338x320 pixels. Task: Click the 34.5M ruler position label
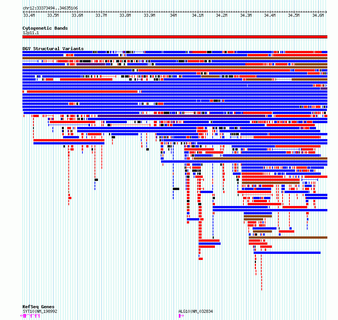[294, 15]
